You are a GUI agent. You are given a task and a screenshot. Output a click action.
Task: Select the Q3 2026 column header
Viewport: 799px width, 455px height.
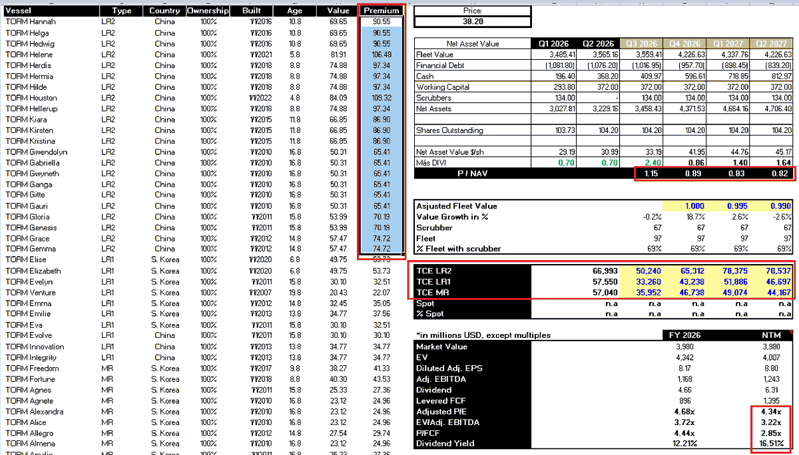[x=641, y=44]
